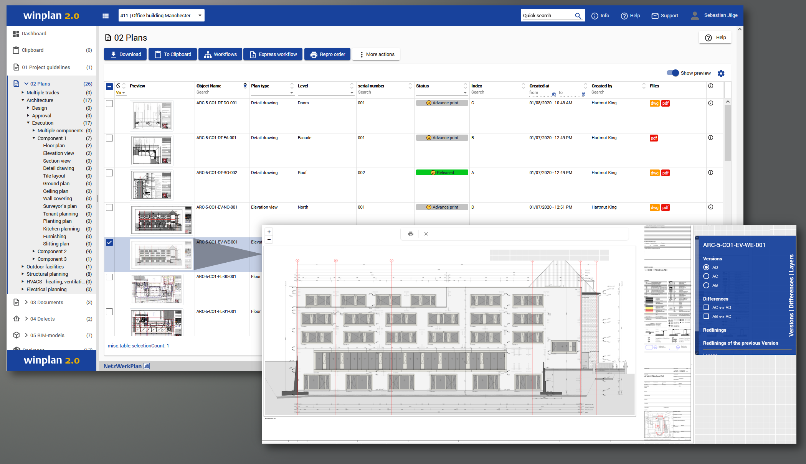This screenshot has height=464, width=806.
Task: Select checkbox for ARC-5-CO1-DT-DO-001
Action: click(109, 104)
